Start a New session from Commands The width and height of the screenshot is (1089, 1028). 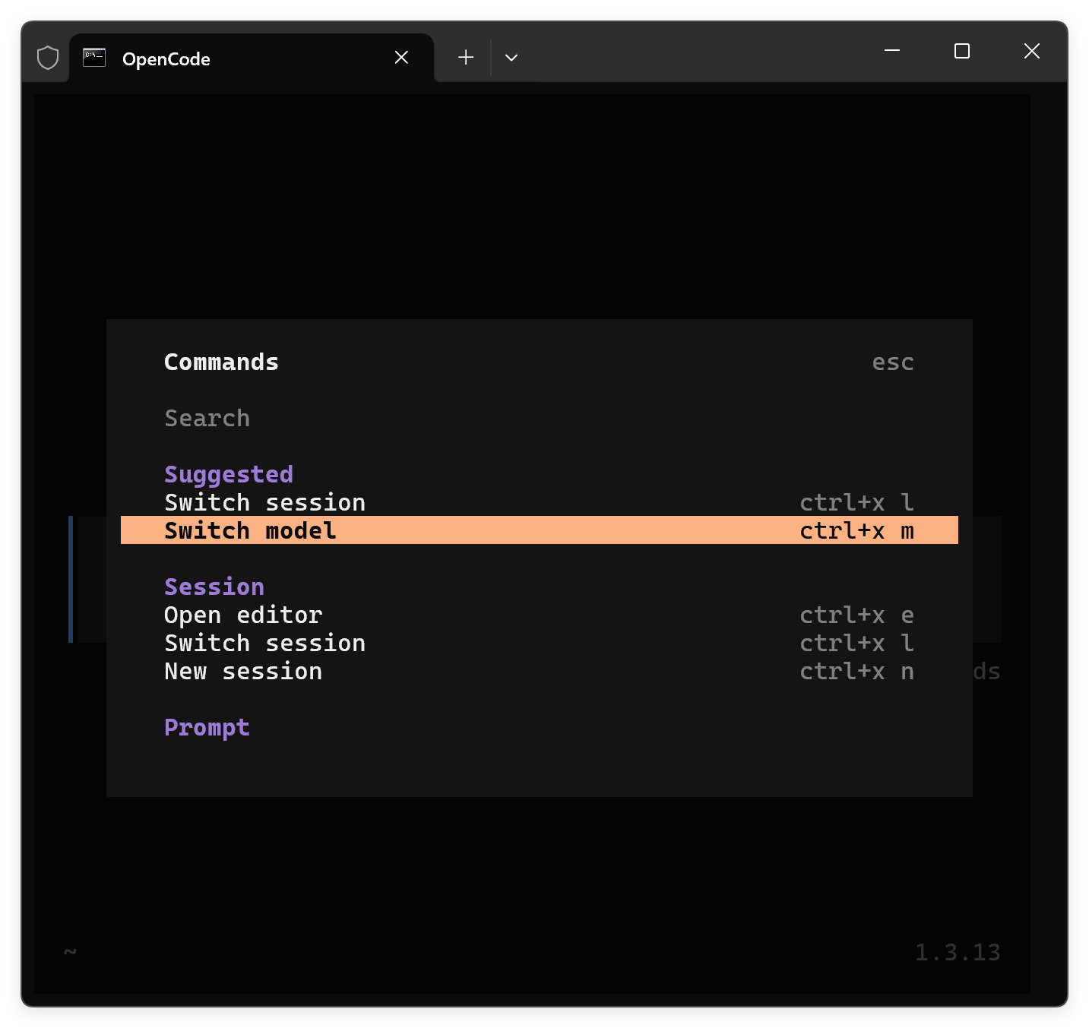coord(243,672)
